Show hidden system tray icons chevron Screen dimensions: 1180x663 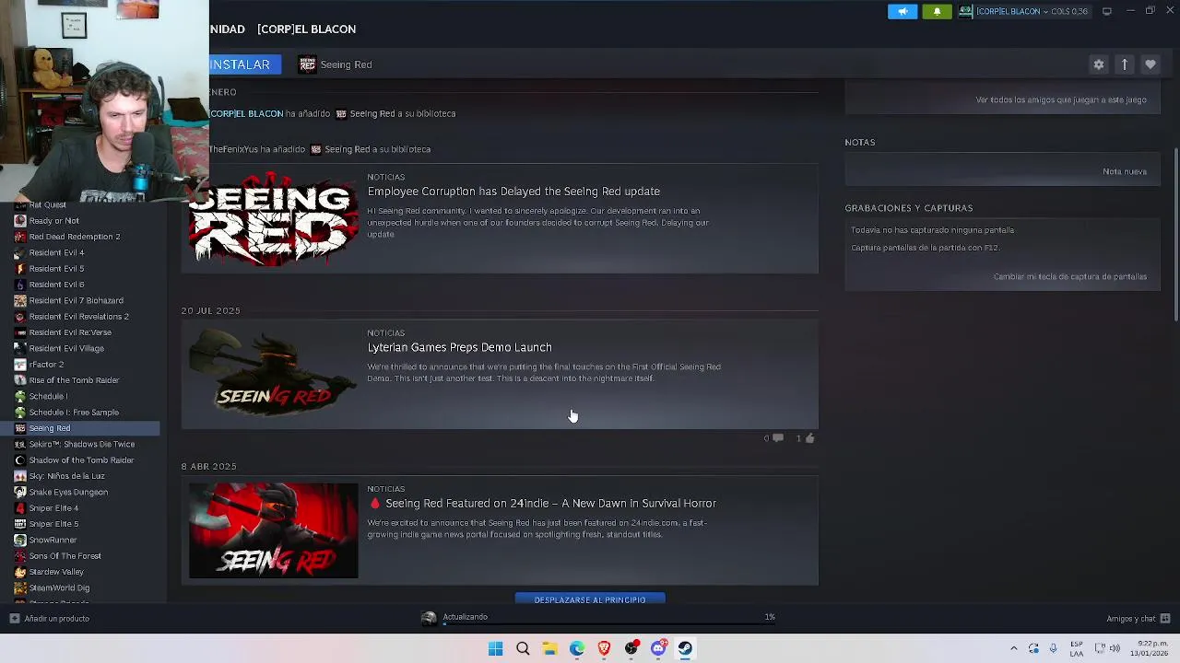[x=1013, y=648]
